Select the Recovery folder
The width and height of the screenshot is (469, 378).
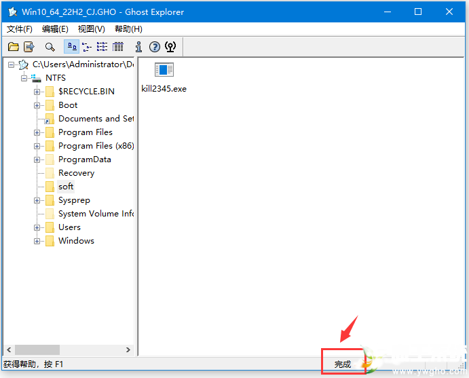tap(76, 173)
